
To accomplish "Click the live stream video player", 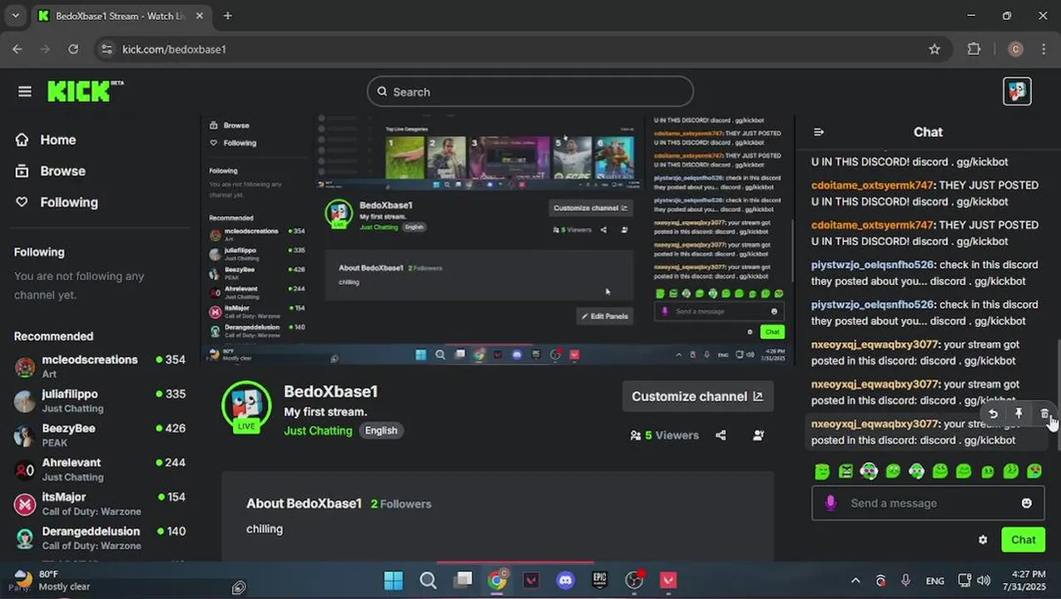I will click(x=498, y=240).
